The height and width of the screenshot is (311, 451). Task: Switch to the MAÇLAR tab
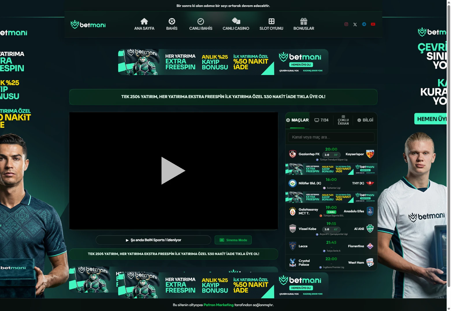(297, 120)
